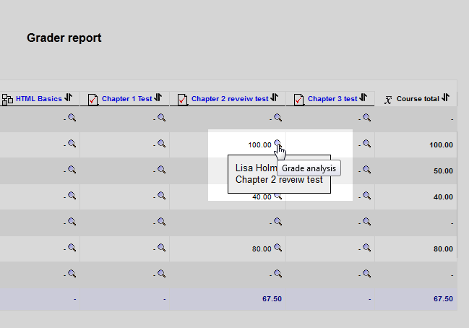Open HTML Basics grade analysis in the 80.00 total row

[72, 248]
